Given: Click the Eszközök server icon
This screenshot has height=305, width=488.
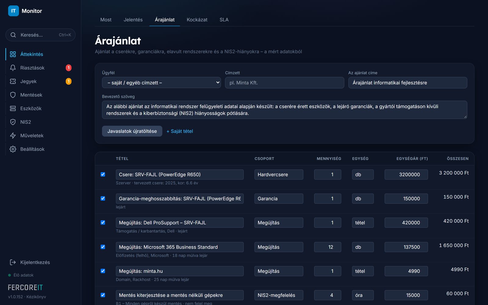Looking at the screenshot, I should coord(13,109).
